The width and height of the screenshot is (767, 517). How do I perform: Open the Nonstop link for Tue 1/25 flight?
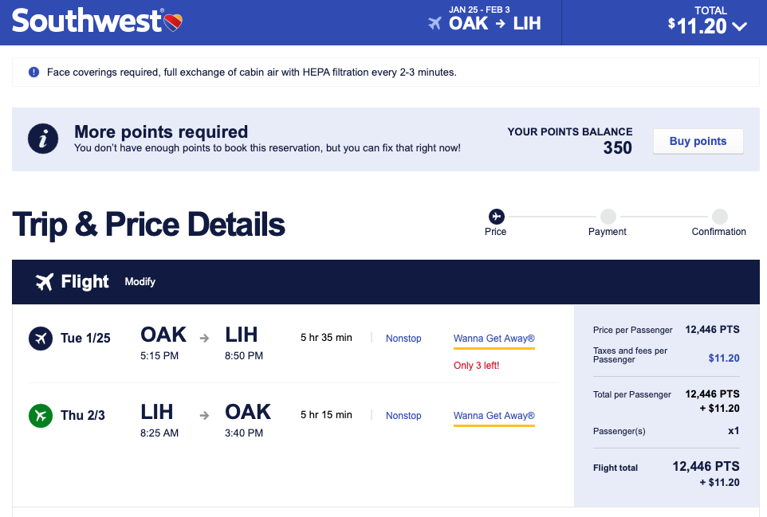(403, 339)
